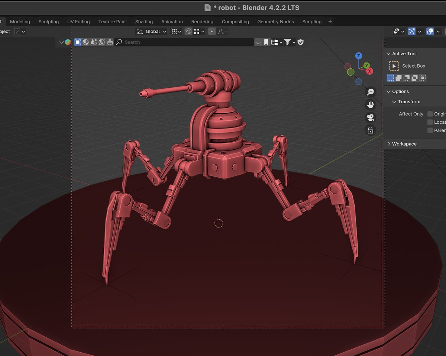Open the dropdown chevron beside colored cube

tap(61, 42)
